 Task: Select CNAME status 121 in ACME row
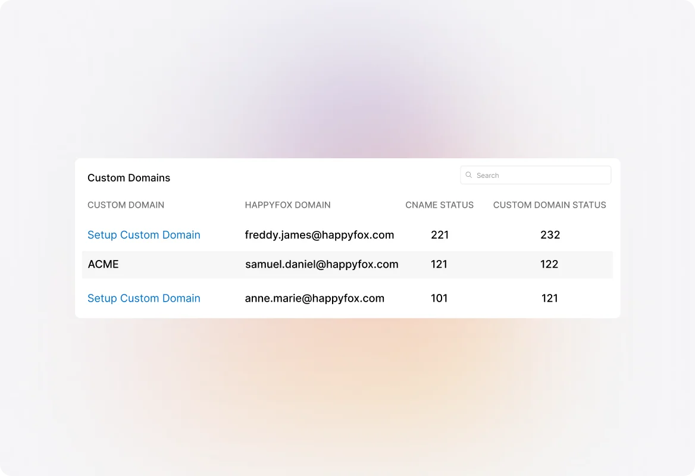tap(439, 264)
